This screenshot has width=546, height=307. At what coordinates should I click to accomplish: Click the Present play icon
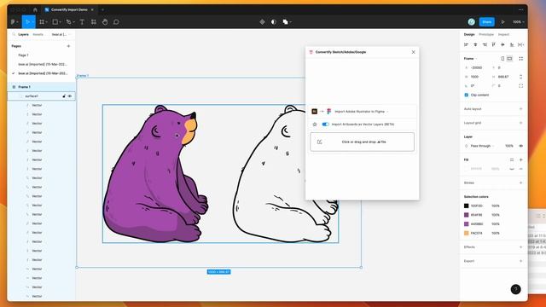(502, 22)
